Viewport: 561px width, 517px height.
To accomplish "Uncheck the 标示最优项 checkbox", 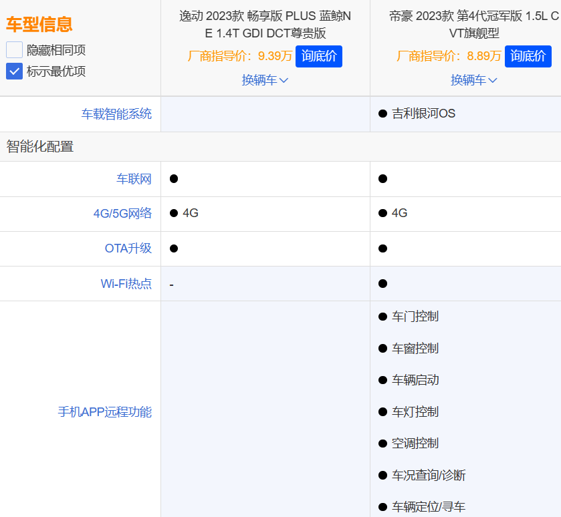I will (x=15, y=71).
